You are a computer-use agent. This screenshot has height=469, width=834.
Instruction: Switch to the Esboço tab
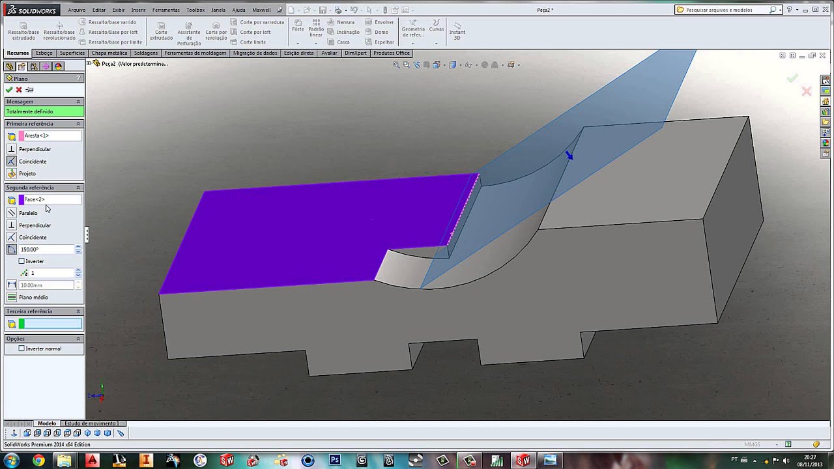point(44,53)
